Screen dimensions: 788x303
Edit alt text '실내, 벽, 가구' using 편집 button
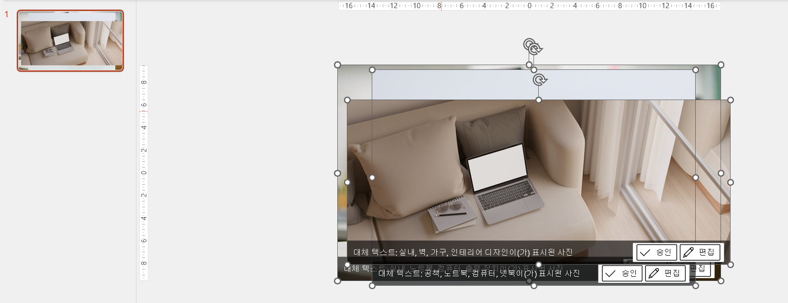click(700, 252)
